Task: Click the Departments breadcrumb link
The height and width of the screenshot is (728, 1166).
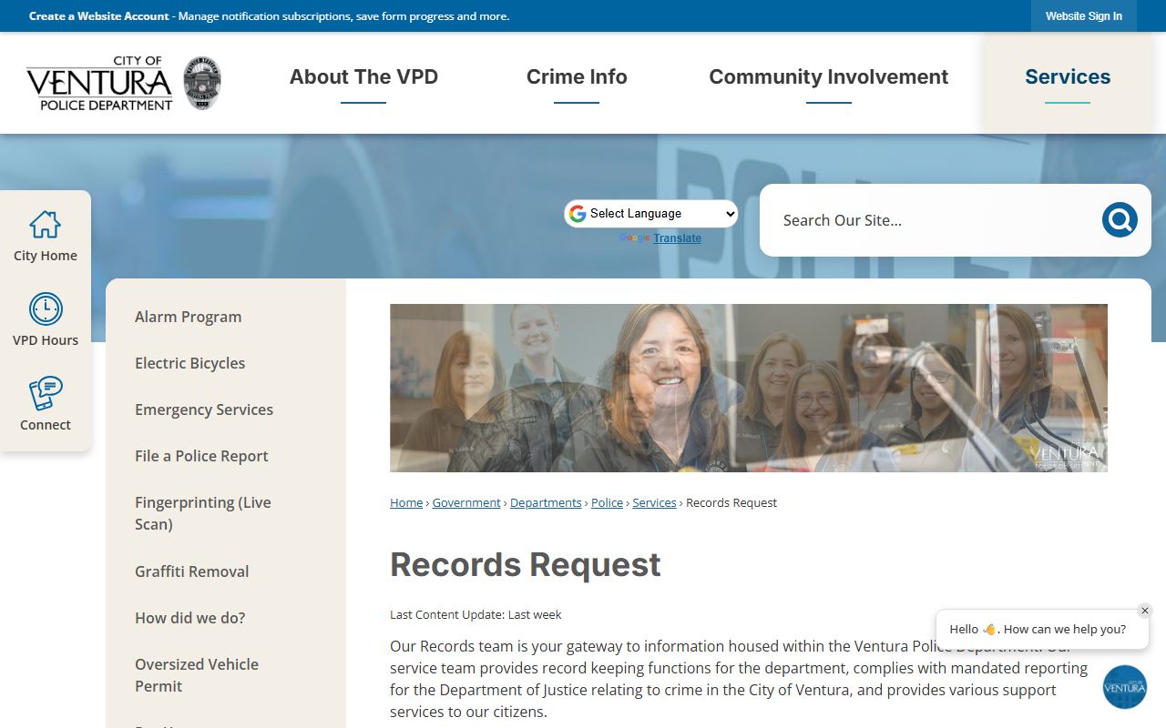Action: 546,502
